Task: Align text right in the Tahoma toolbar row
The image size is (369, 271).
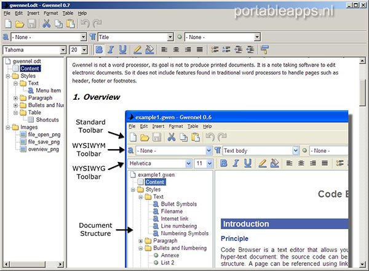Action: (x=188, y=50)
